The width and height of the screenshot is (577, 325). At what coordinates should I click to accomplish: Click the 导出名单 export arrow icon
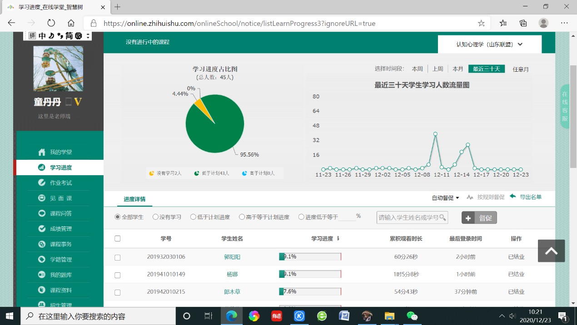pyautogui.click(x=513, y=197)
